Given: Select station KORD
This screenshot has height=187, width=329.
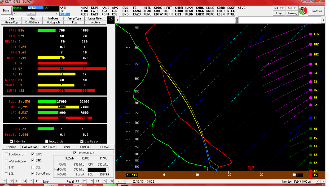Looking at the screenshot, I should click(221, 8).
